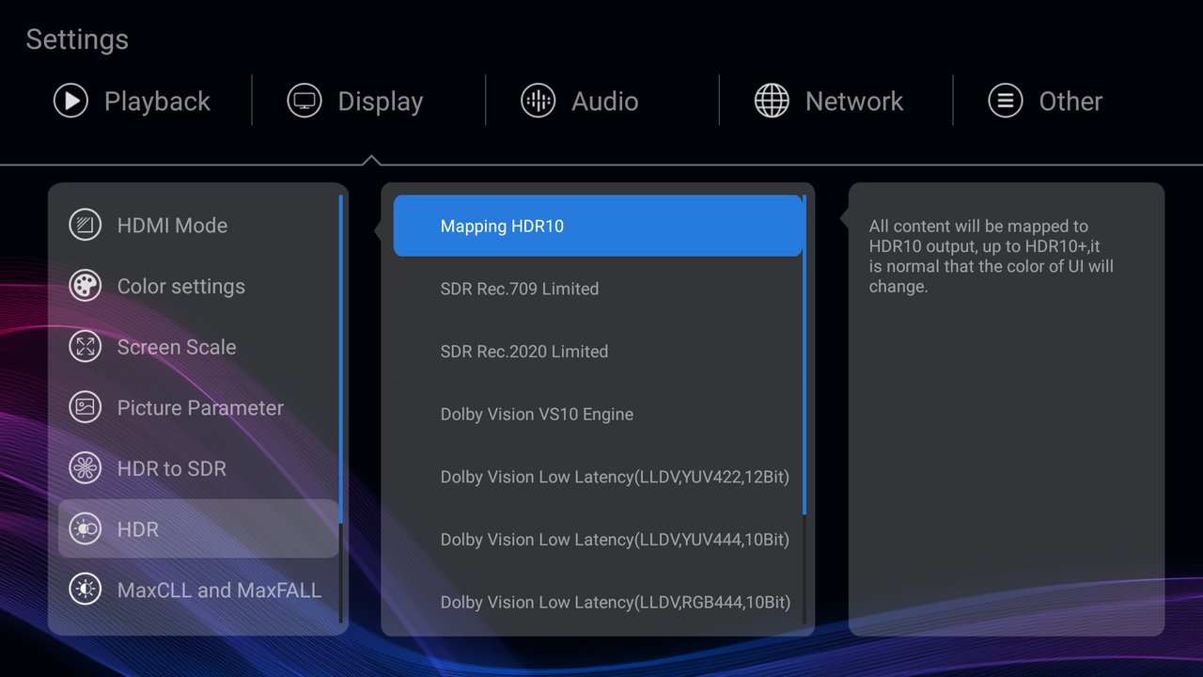1203x677 pixels.
Task: Click the Audio waveform icon
Action: click(x=539, y=101)
